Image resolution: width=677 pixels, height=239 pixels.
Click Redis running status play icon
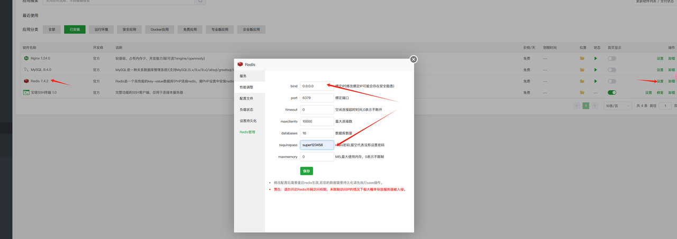coord(596,81)
